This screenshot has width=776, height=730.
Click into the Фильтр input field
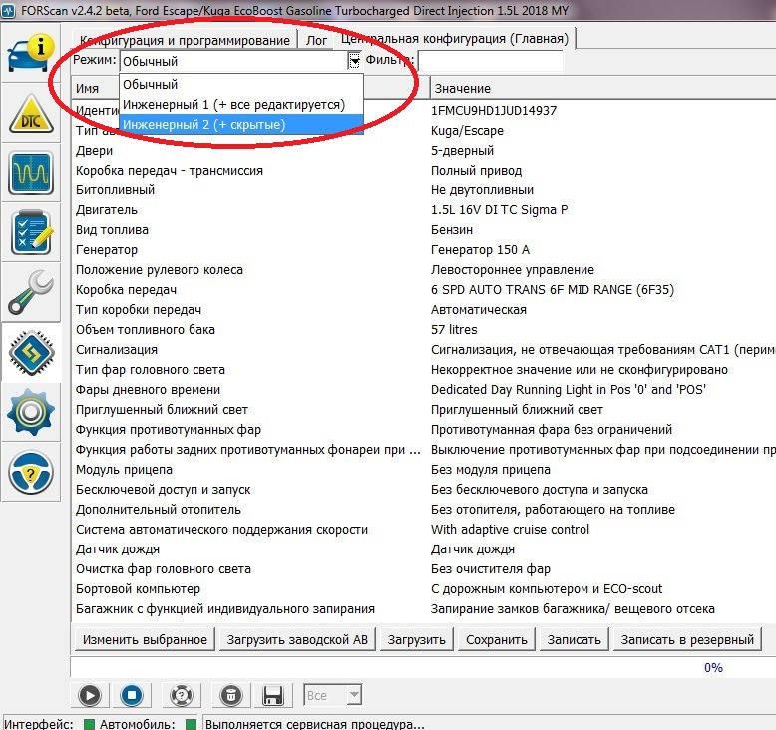click(x=491, y=61)
